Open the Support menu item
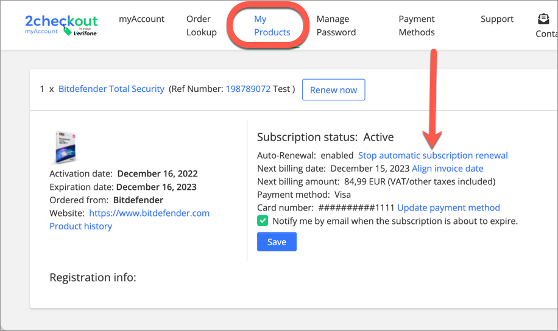This screenshot has height=331, width=558. point(497,19)
